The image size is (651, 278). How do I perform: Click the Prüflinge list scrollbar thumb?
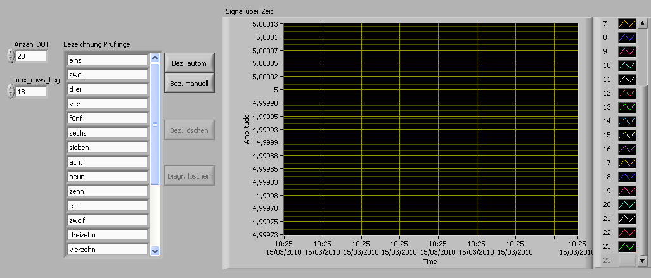[x=155, y=123]
